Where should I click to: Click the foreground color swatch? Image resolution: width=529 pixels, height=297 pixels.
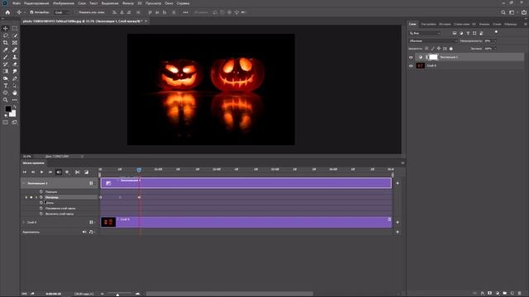(x=7, y=109)
